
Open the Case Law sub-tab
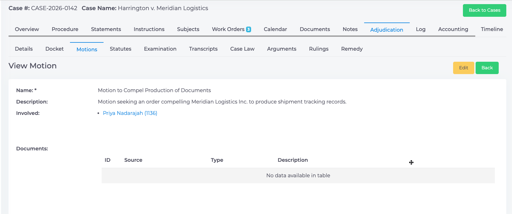pyautogui.click(x=242, y=49)
